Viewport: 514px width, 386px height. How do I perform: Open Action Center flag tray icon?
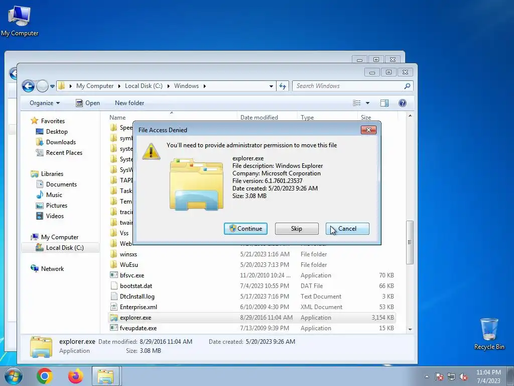click(x=439, y=376)
